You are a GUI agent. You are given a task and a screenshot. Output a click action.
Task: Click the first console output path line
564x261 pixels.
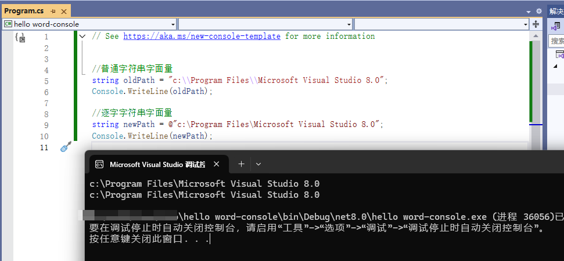pyautogui.click(x=204, y=184)
